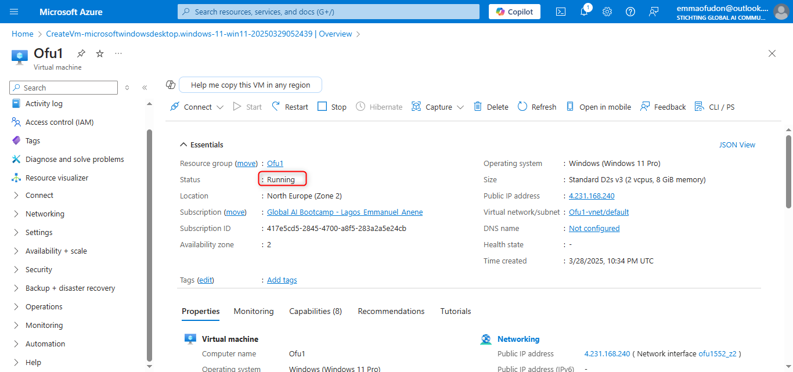Click the Hibernate command
Viewport: 793px width, 372px height.
(x=379, y=107)
